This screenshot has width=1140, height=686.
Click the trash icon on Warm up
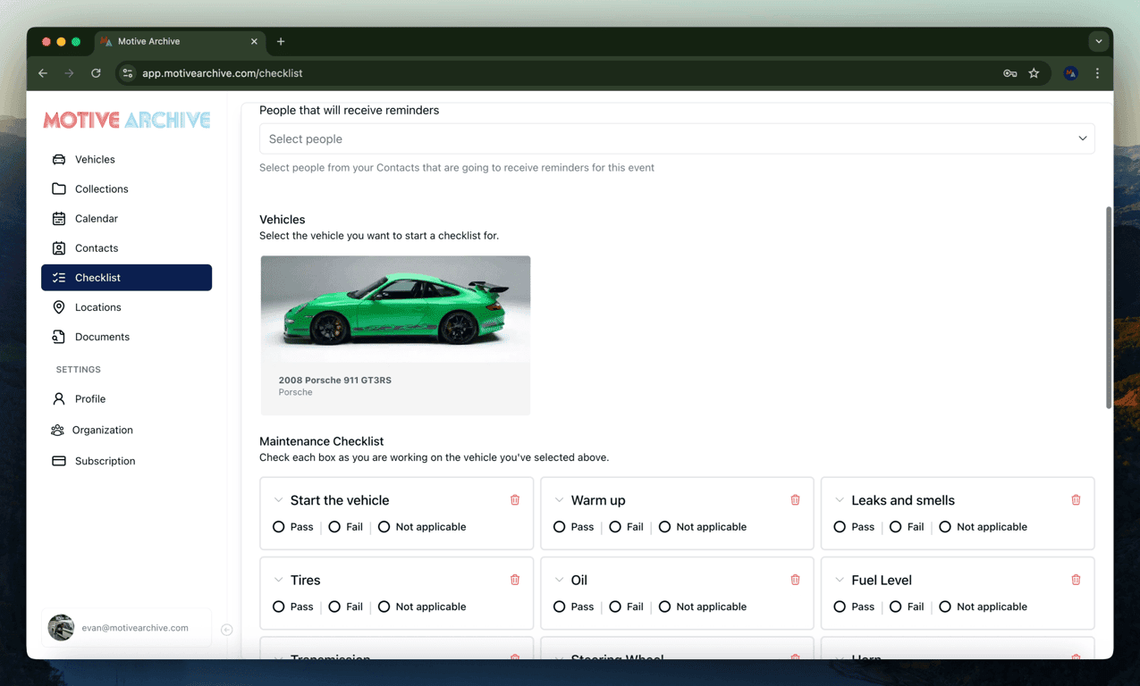(795, 500)
